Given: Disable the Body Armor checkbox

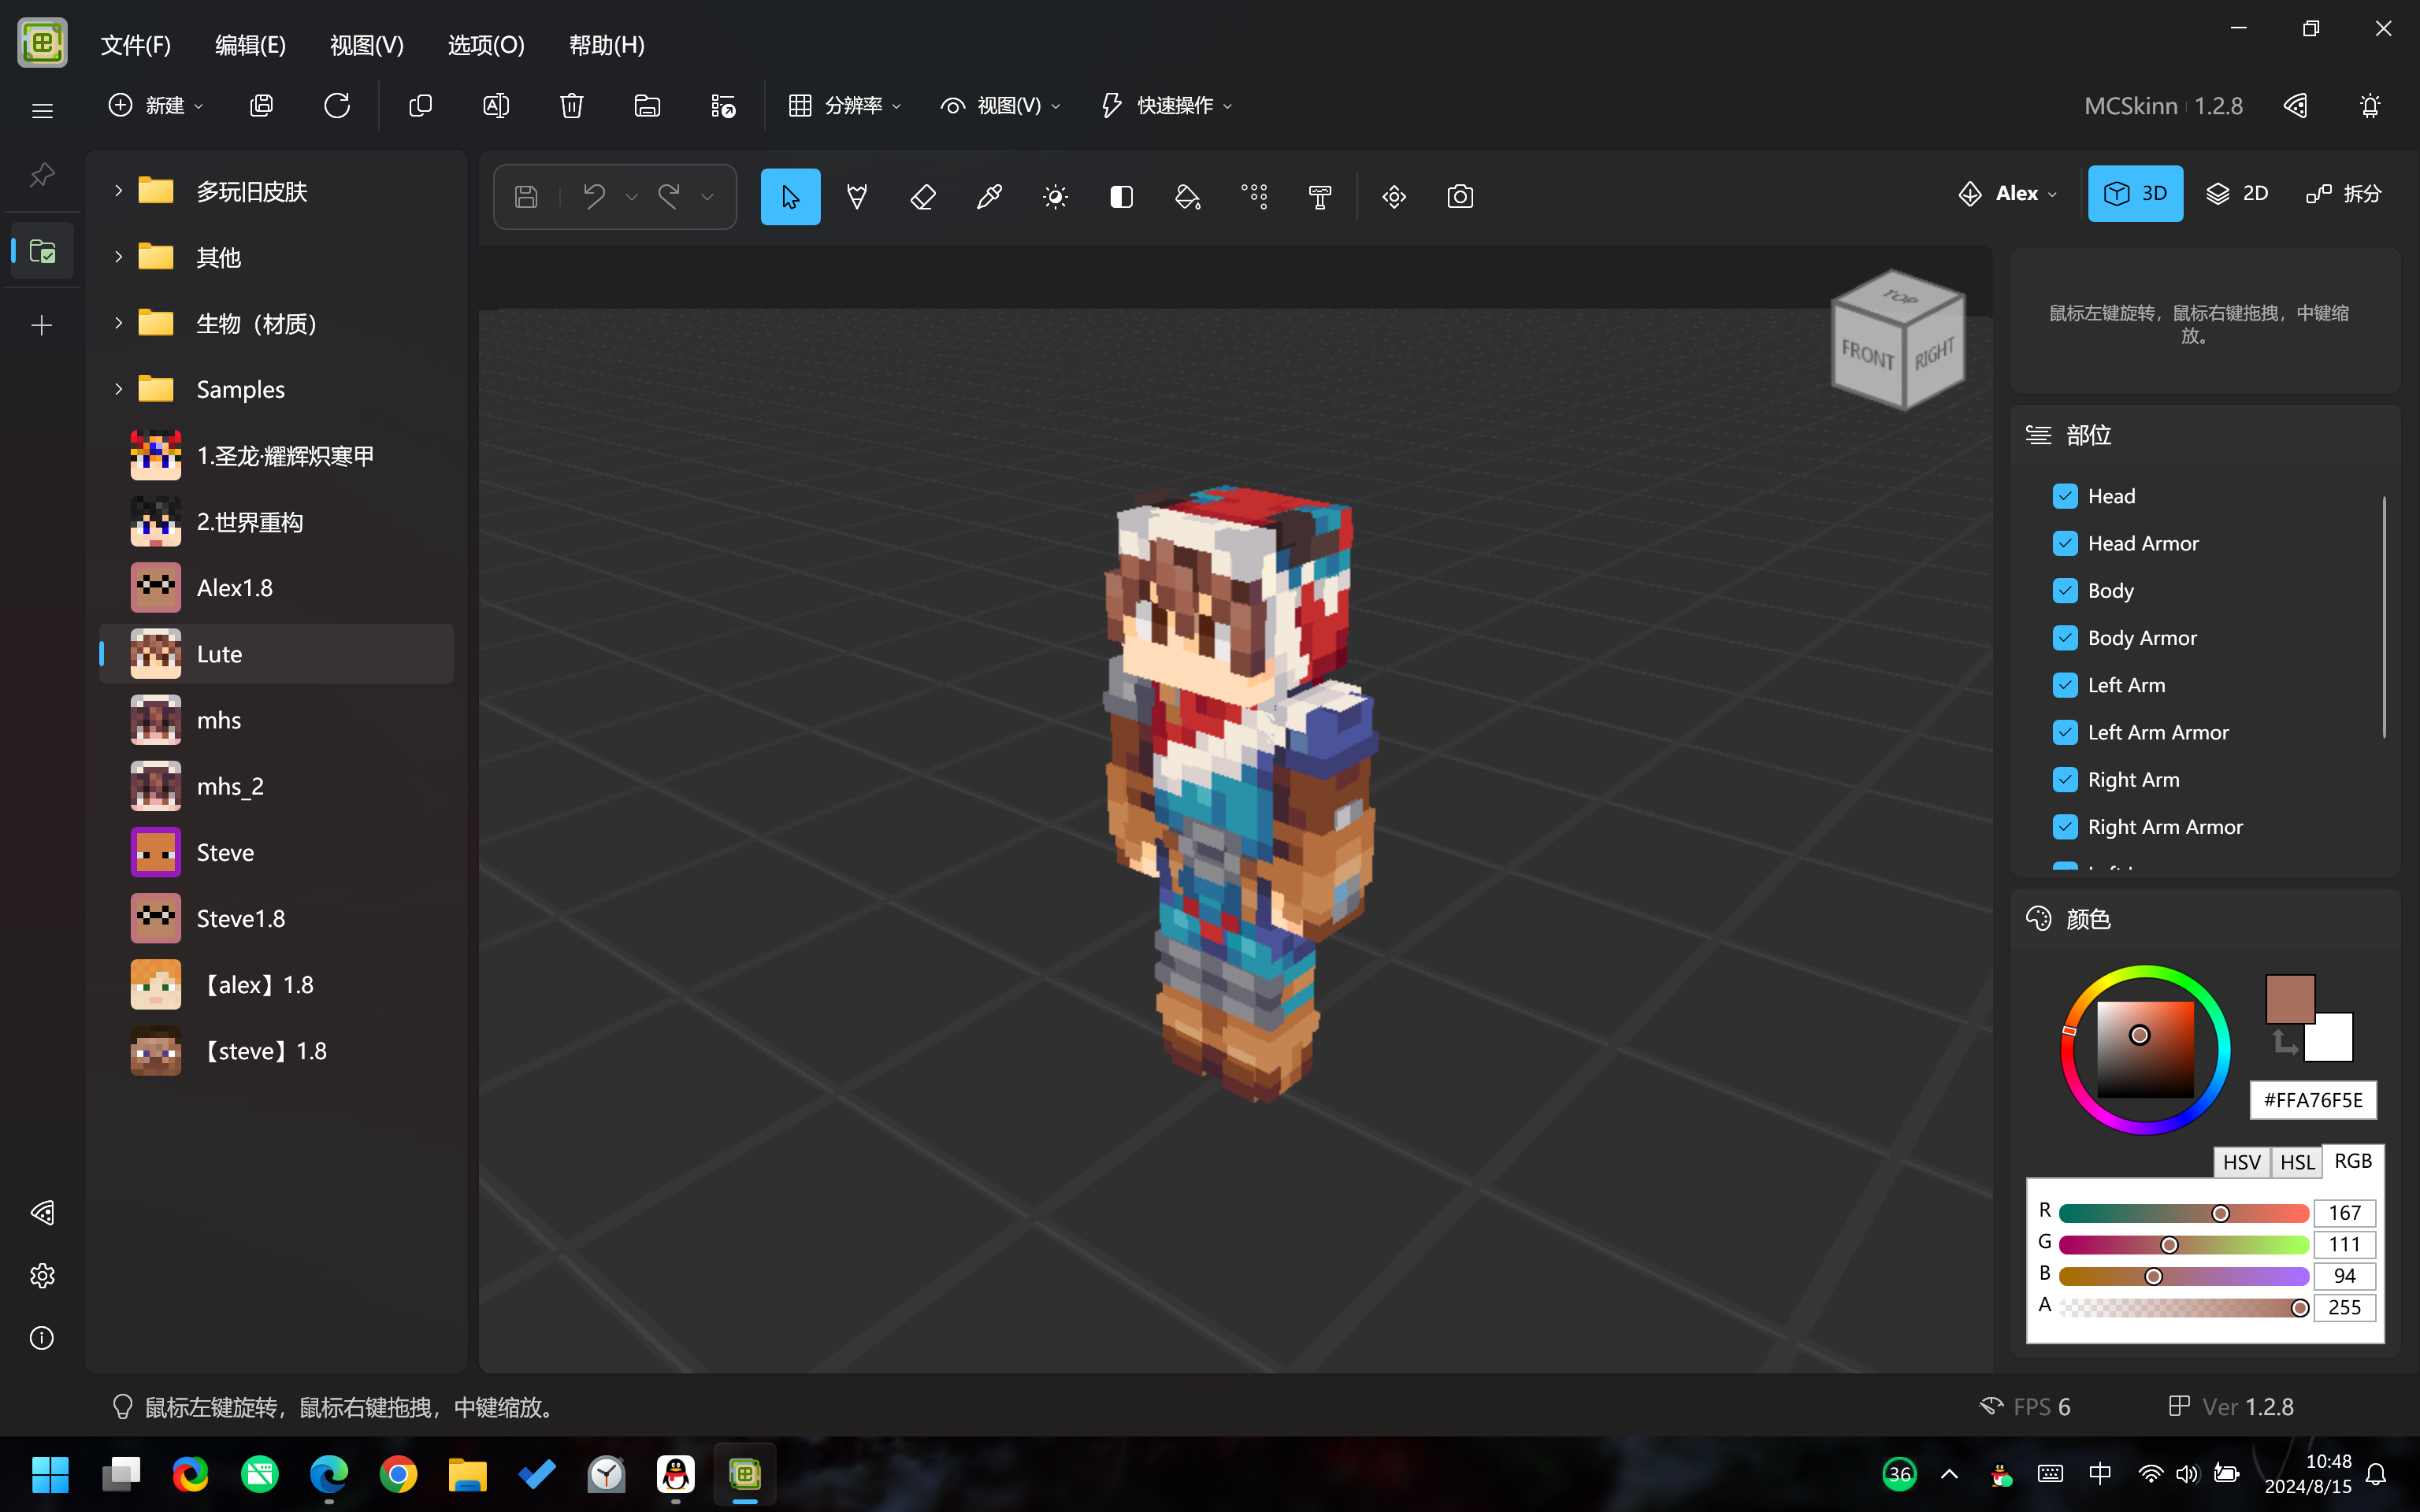Looking at the screenshot, I should (2065, 638).
